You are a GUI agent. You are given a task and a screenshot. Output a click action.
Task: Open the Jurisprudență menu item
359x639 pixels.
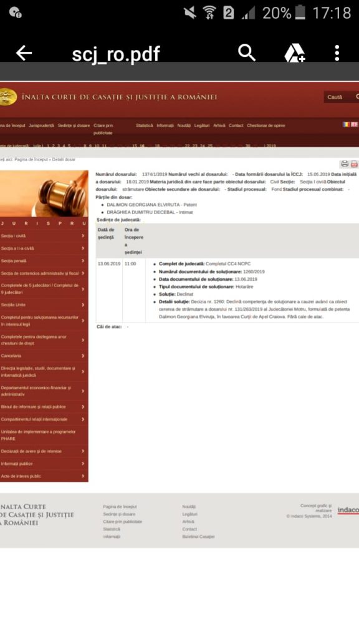coord(41,125)
